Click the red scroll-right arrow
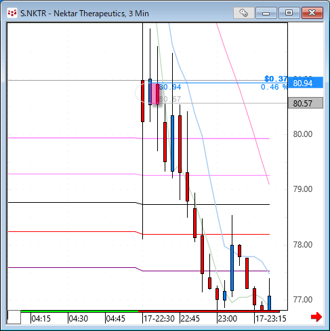 [x=316, y=317]
